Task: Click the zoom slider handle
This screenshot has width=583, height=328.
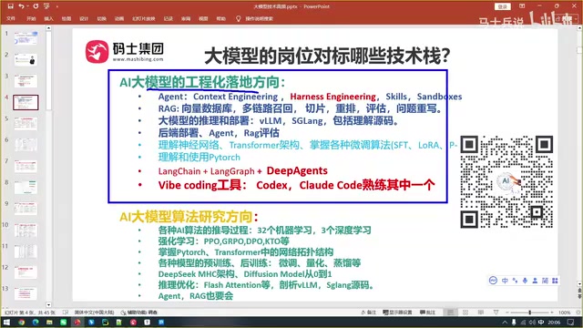Action: pos(530,313)
